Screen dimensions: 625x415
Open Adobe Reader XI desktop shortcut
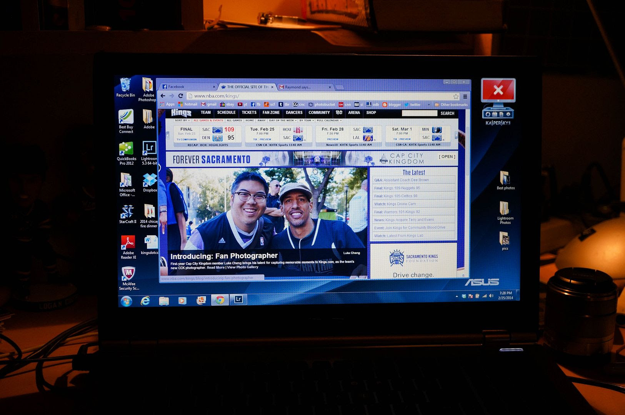tap(128, 247)
